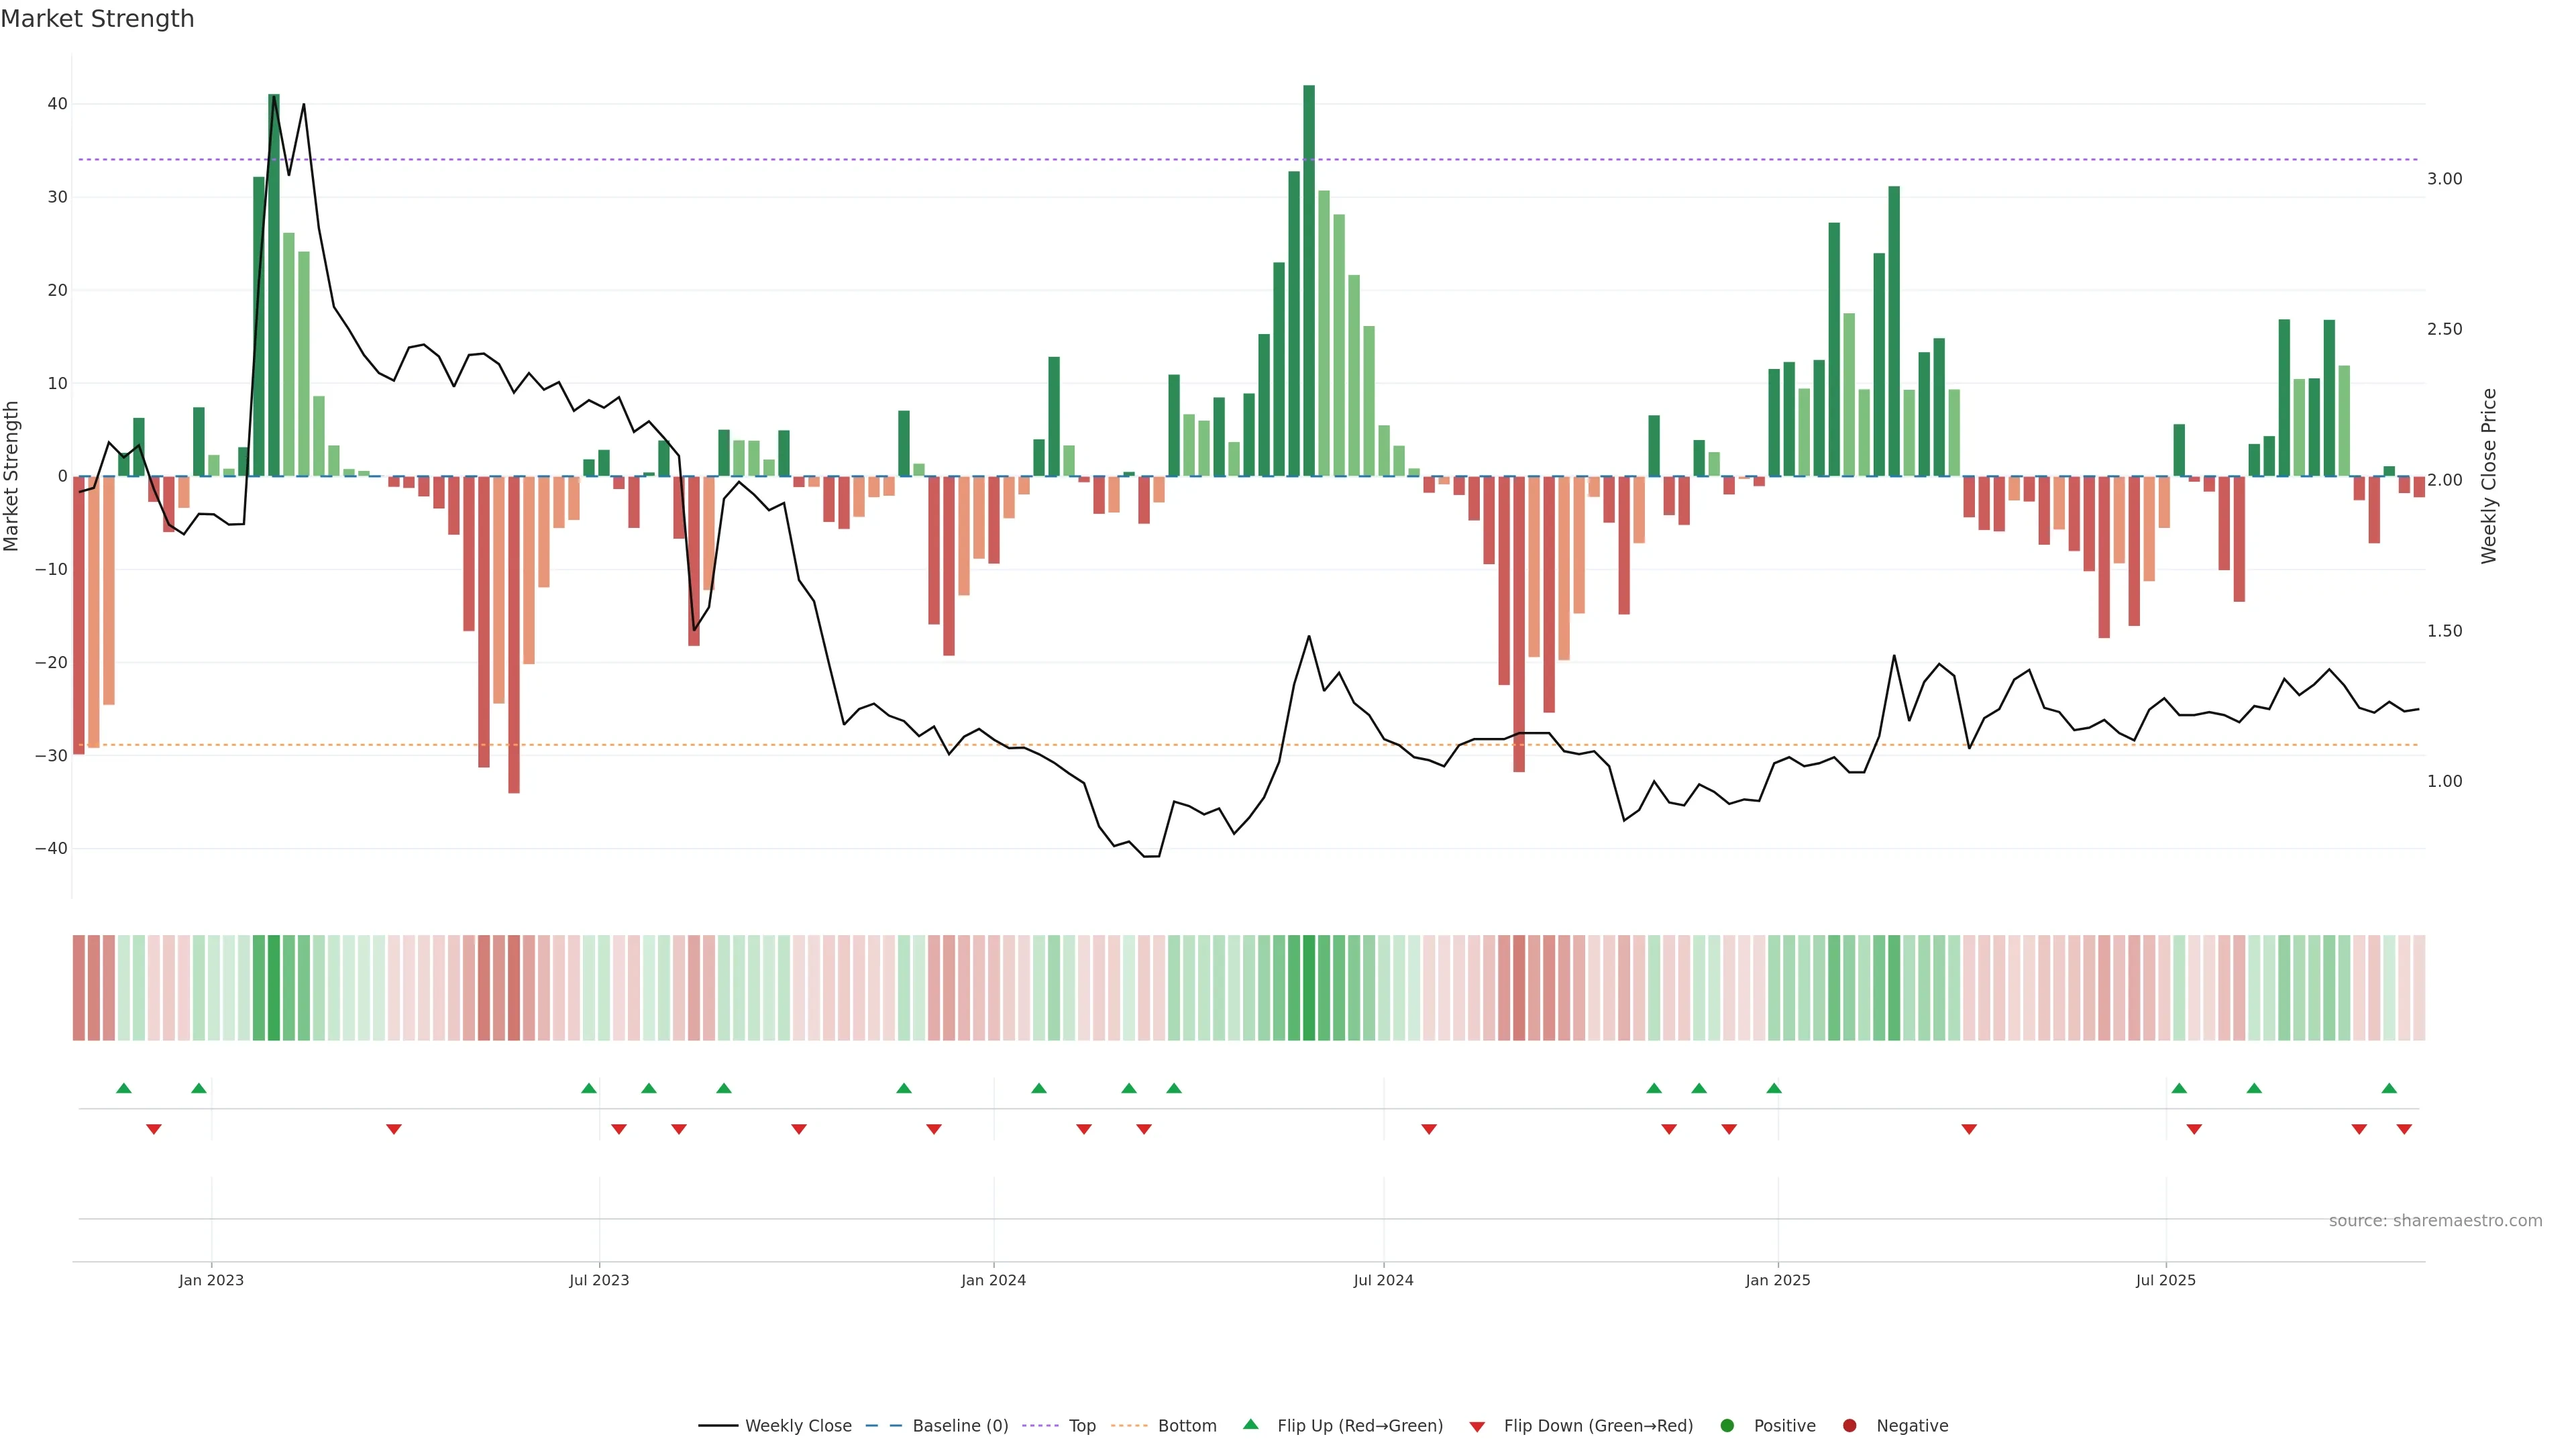Click the source: sharemaestro.com text
The image size is (2576, 1449).
point(2435,1221)
